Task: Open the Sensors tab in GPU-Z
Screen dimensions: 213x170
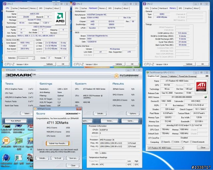Action: 164,76
